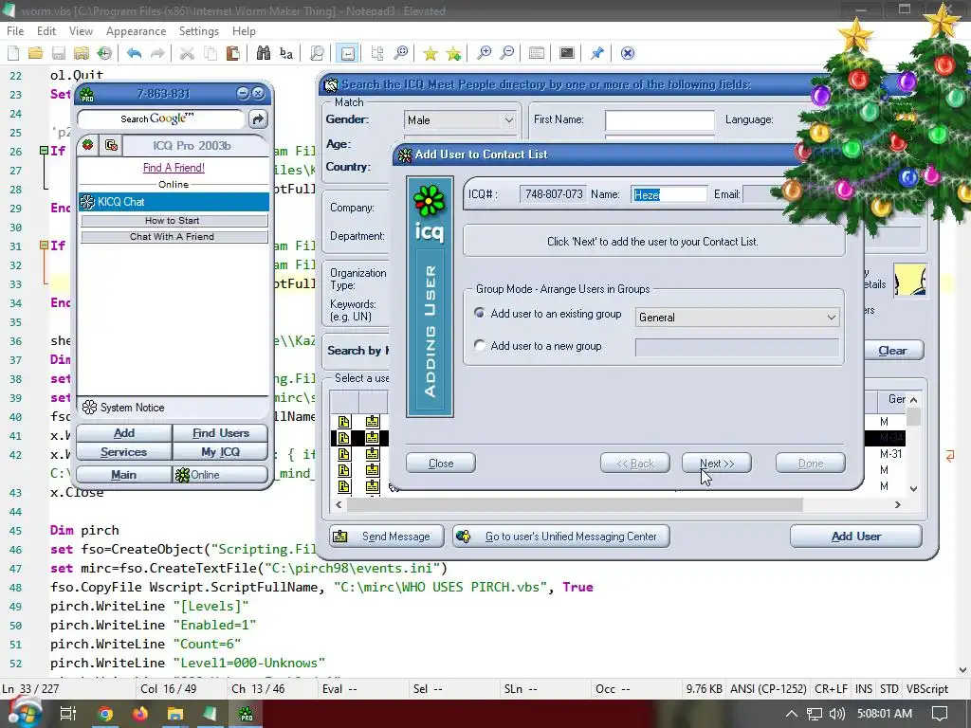
Task: Click the blue circled X exit icon
Action: tap(628, 53)
